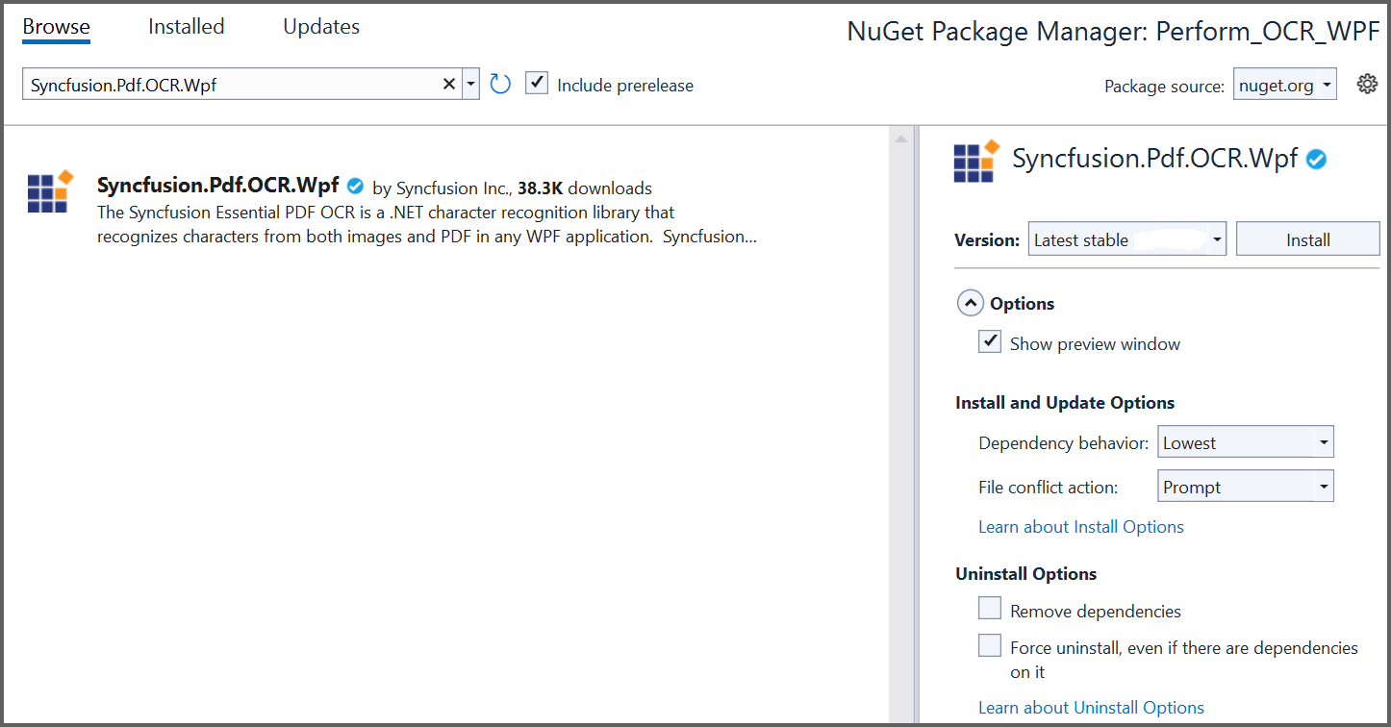Click Syncfusion package logo in results list
Viewport: 1391px width, 727px height.
point(50,191)
